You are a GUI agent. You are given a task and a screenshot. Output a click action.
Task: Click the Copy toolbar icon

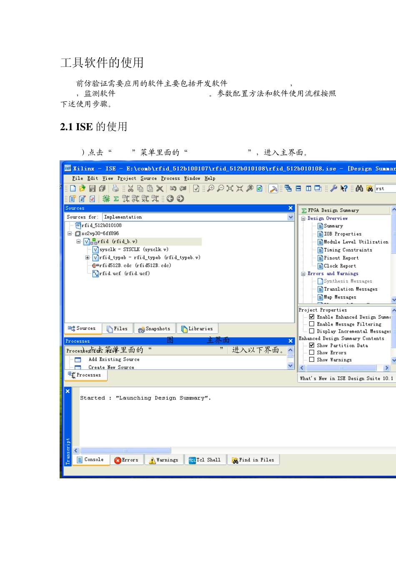[140, 189]
